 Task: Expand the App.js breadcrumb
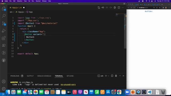coord(20,12)
